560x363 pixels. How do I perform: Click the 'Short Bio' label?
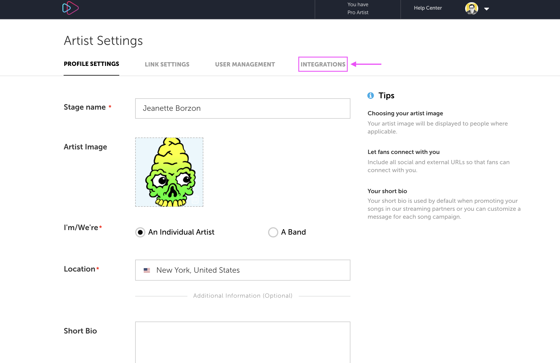pyautogui.click(x=80, y=331)
